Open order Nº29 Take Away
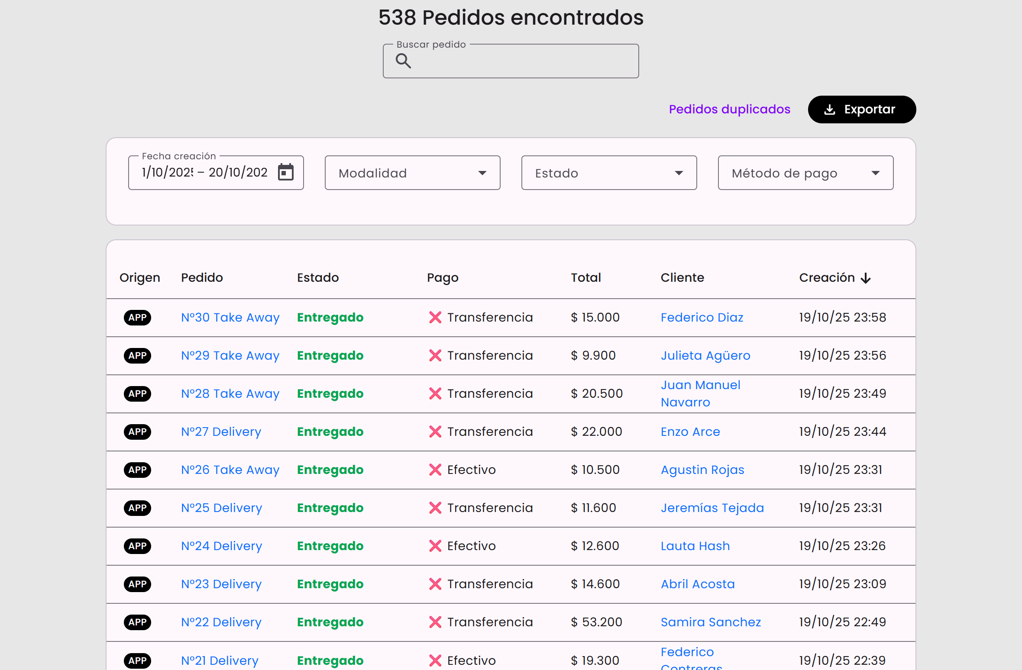The image size is (1022, 670). point(230,355)
